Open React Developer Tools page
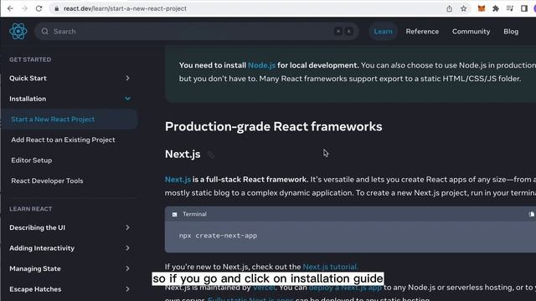The width and height of the screenshot is (536, 301). click(x=47, y=181)
